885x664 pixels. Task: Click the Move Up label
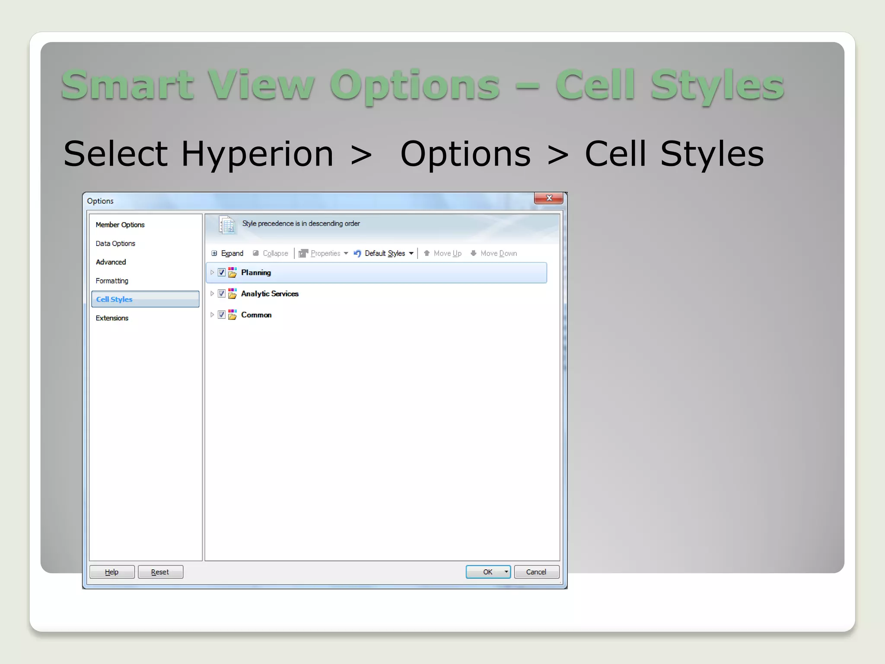pos(447,253)
